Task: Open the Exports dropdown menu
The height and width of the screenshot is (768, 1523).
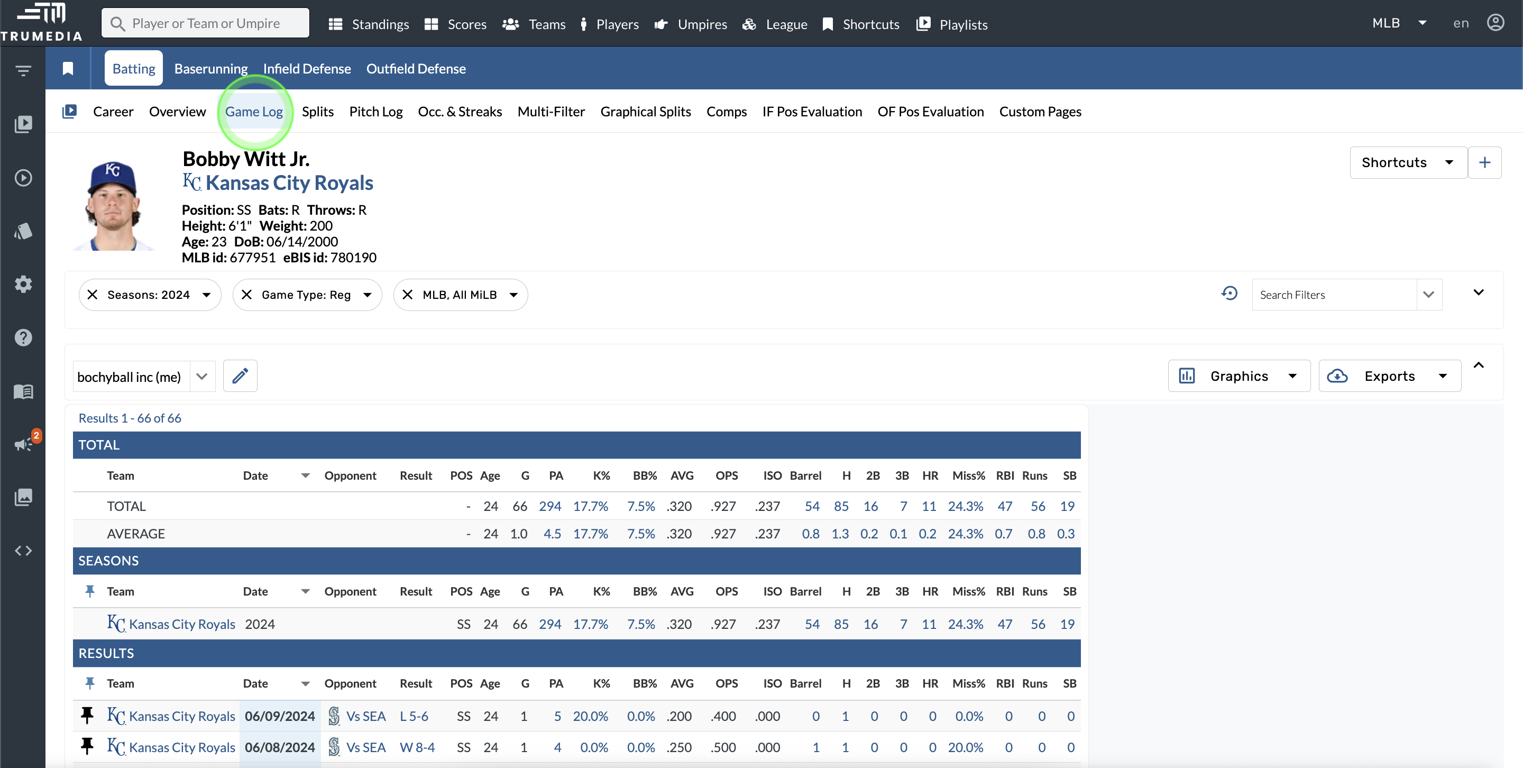Action: pos(1389,376)
